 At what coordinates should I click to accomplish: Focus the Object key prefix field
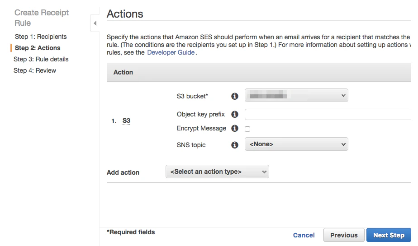328,114
